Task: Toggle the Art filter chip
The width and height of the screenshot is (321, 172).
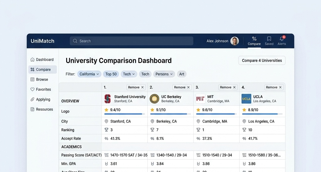Action: (x=182, y=74)
